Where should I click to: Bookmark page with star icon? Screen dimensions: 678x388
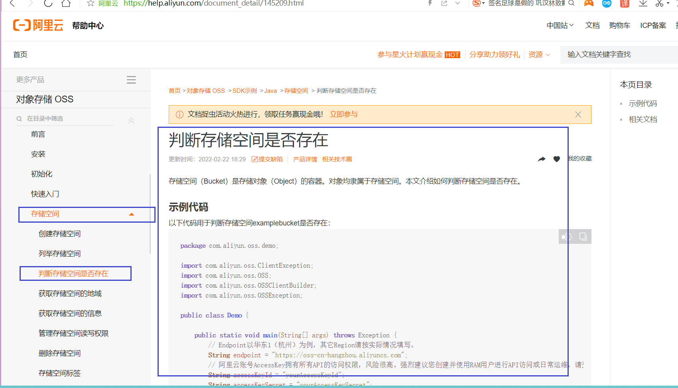point(91,3)
